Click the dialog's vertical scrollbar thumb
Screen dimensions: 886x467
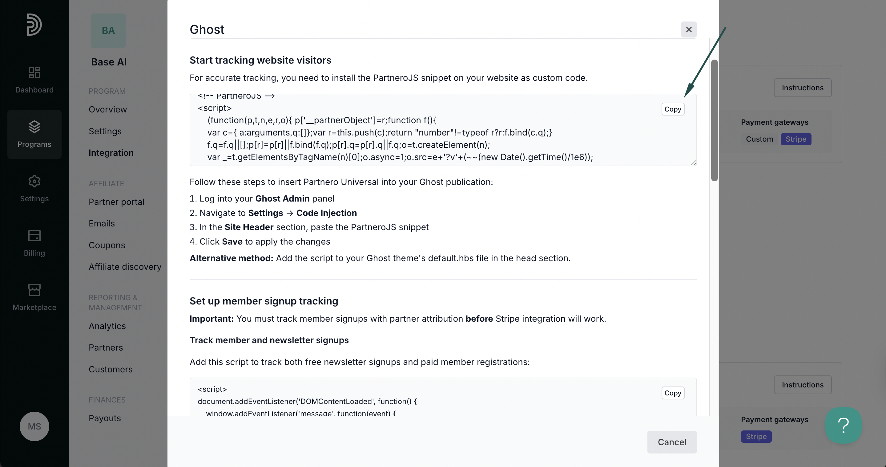coord(714,120)
